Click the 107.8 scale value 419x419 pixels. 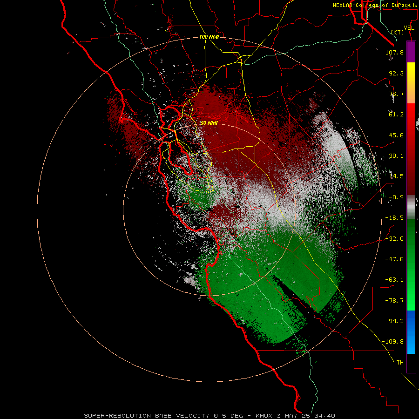(x=394, y=52)
